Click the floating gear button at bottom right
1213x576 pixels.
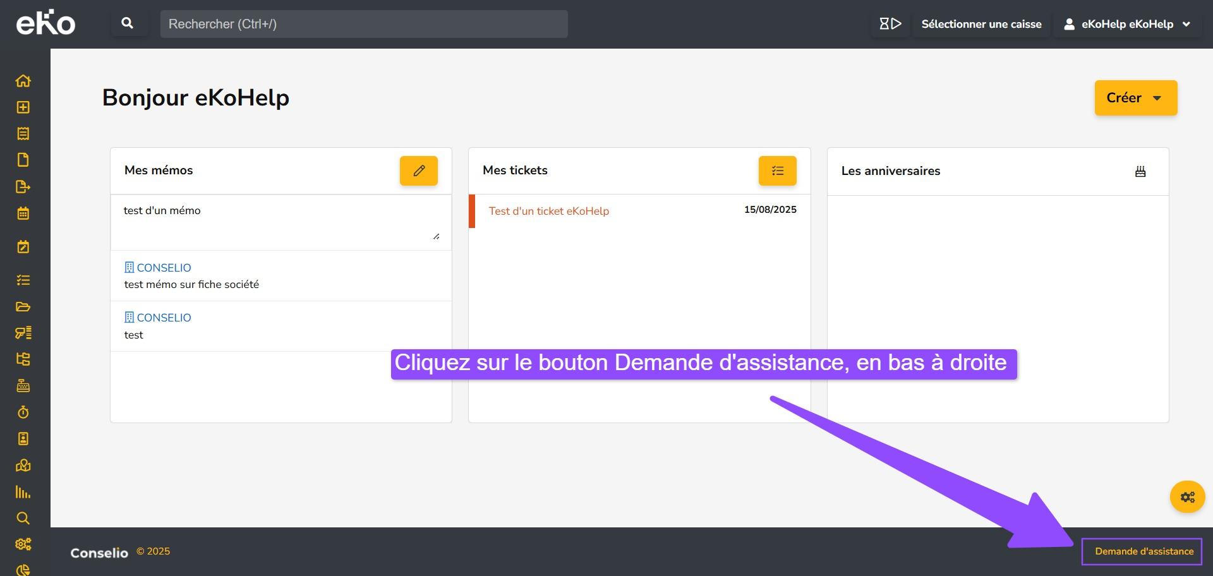tap(1186, 496)
